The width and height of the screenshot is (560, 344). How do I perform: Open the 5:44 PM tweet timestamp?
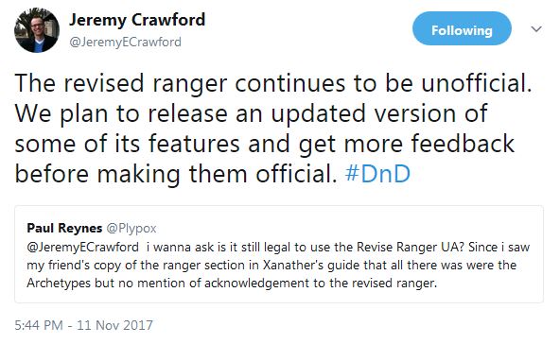tap(39, 325)
